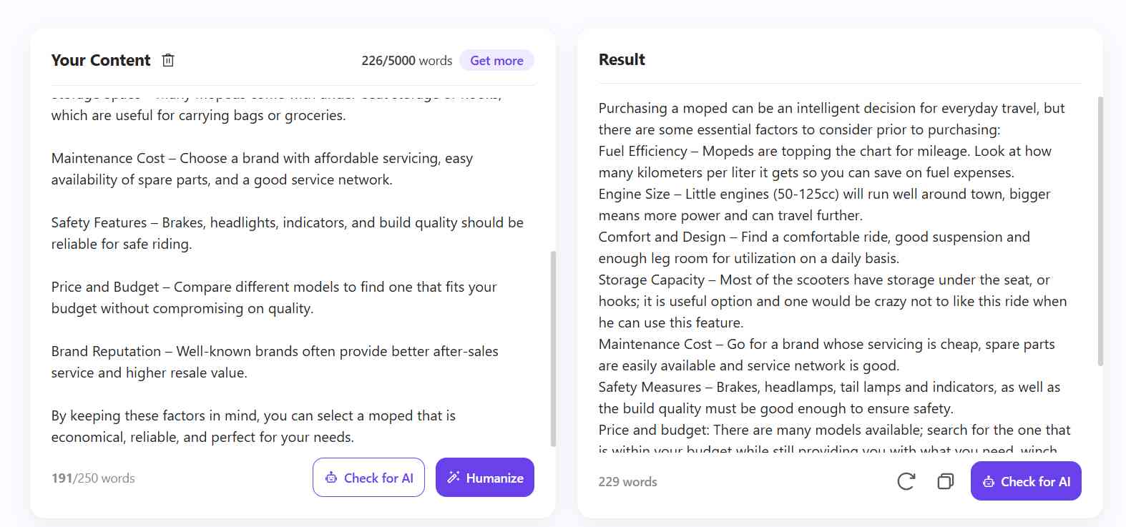Viewport: 1126px width, 527px height.
Task: Click the Get more words button
Action: [x=496, y=61]
